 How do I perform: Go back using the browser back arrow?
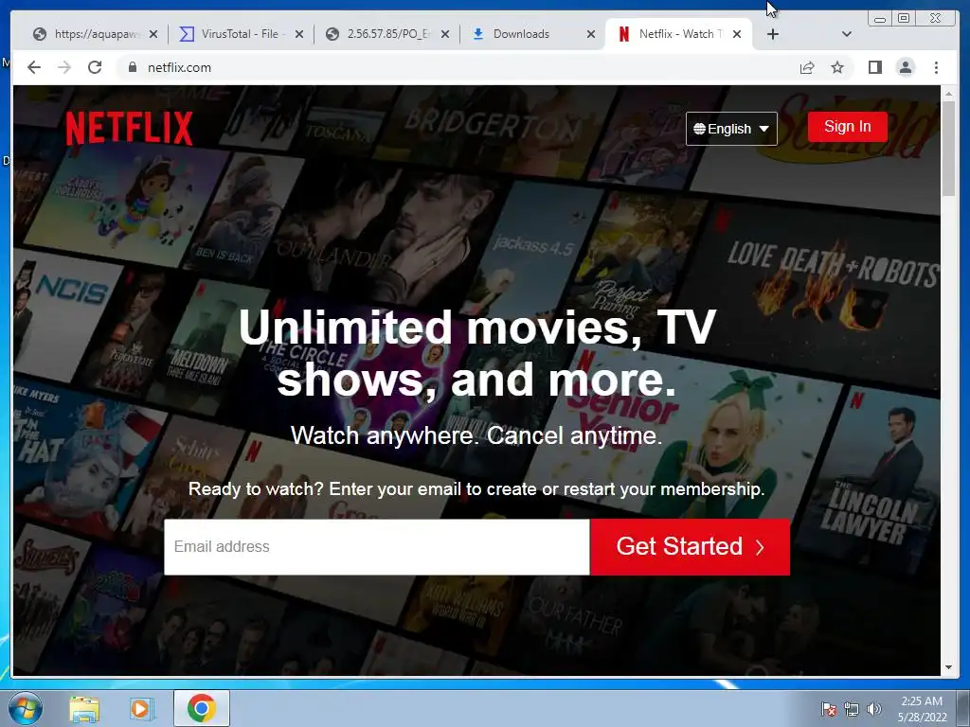[x=34, y=67]
